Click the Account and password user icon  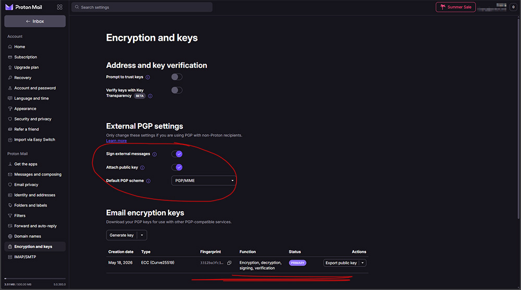tap(10, 88)
